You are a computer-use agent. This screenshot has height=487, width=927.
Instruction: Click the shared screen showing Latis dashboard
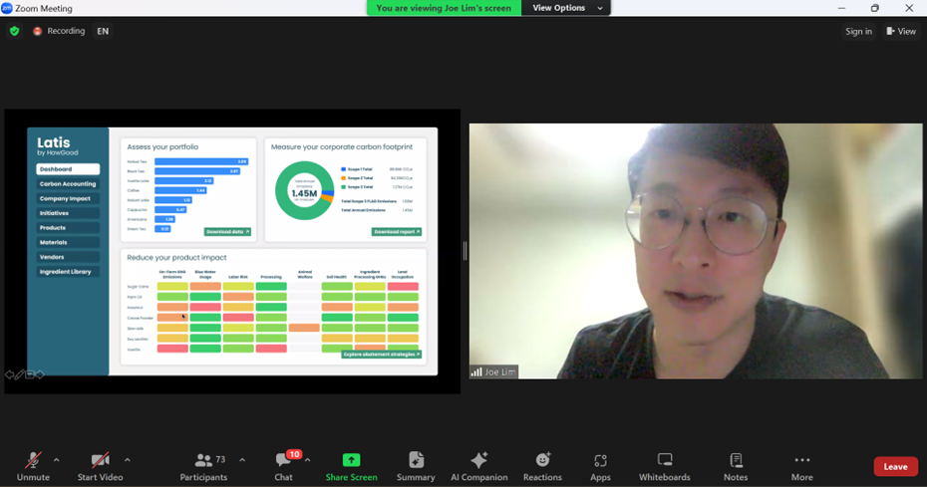(232, 251)
